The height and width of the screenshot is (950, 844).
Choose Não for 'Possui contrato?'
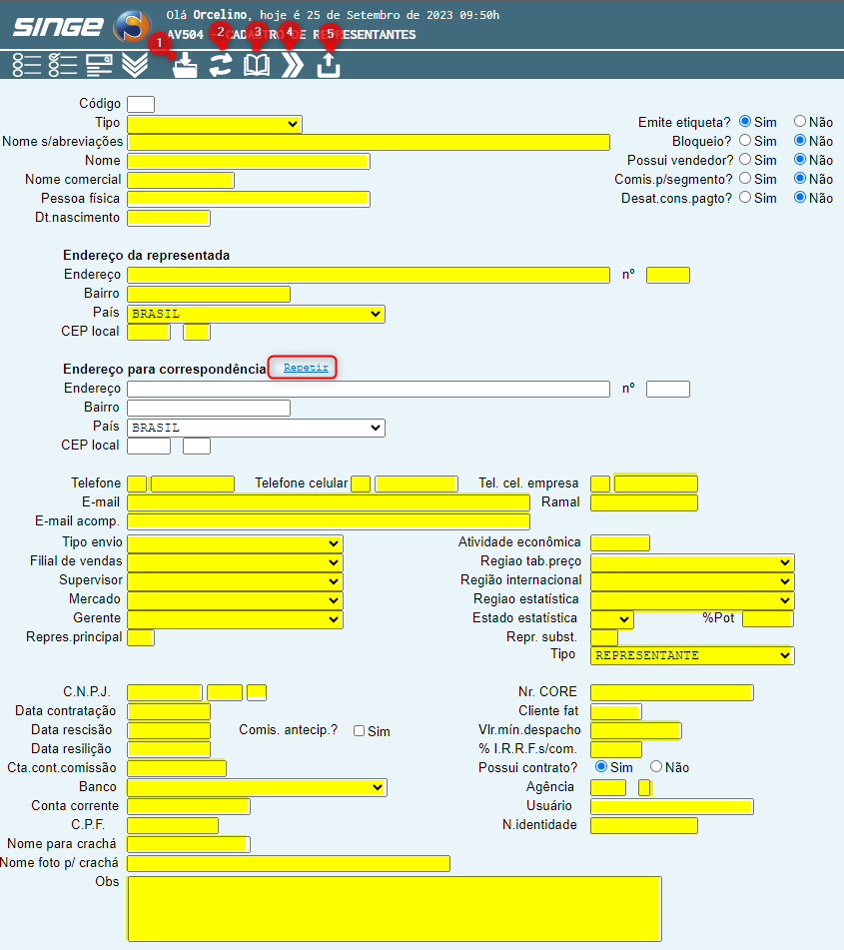click(656, 767)
